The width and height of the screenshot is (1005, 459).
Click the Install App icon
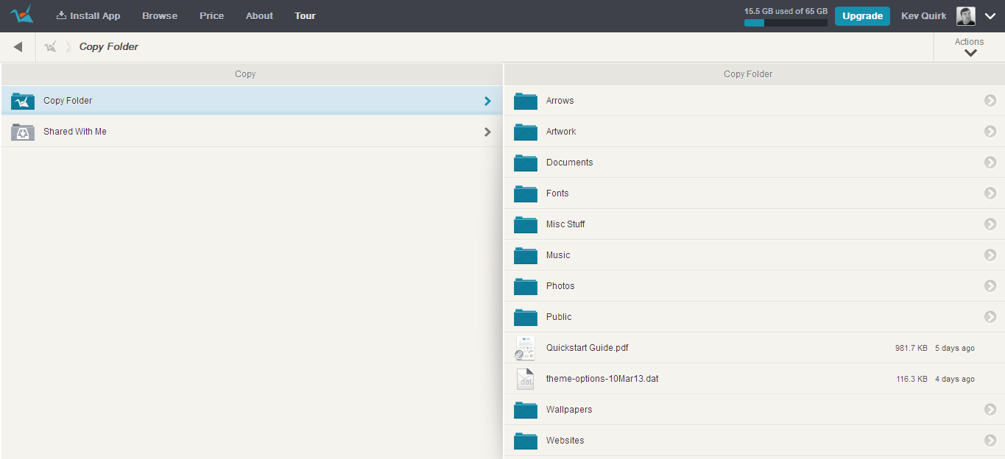pyautogui.click(x=58, y=15)
